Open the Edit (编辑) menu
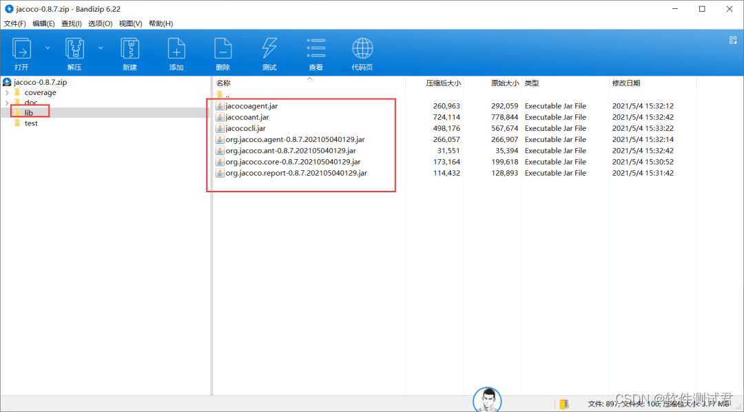744x412 pixels. (43, 23)
